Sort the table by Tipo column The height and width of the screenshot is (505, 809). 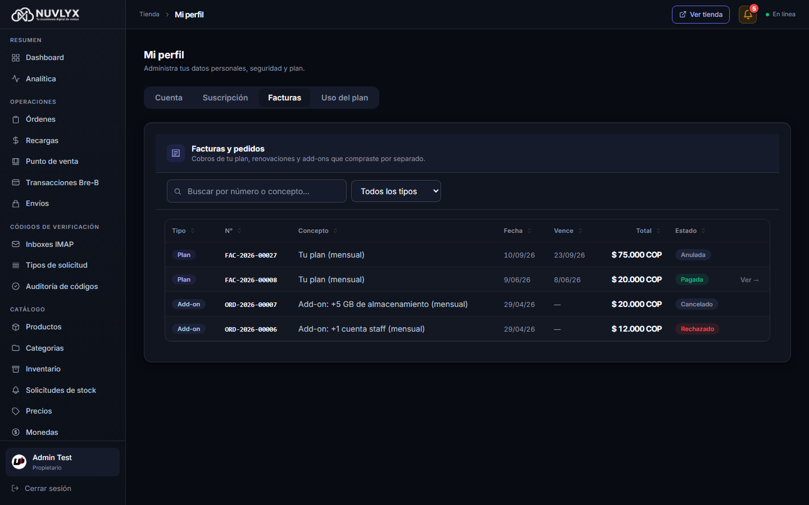click(183, 231)
